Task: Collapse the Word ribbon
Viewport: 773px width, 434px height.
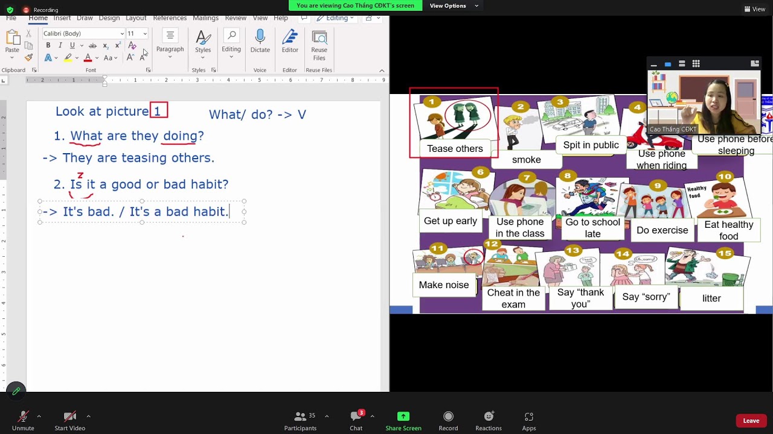Action: click(x=382, y=71)
